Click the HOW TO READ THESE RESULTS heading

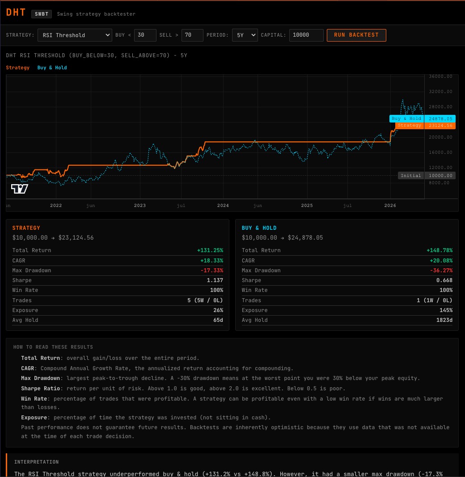coord(53,347)
